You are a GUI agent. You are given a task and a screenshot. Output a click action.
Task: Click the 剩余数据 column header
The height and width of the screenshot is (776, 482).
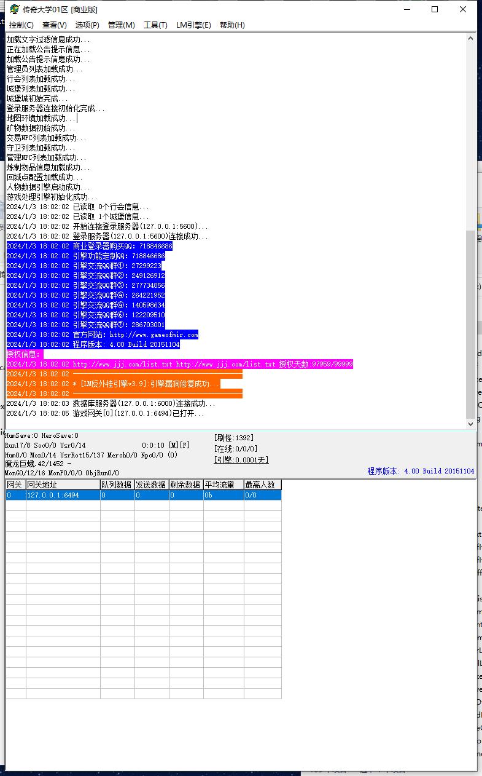coord(186,485)
